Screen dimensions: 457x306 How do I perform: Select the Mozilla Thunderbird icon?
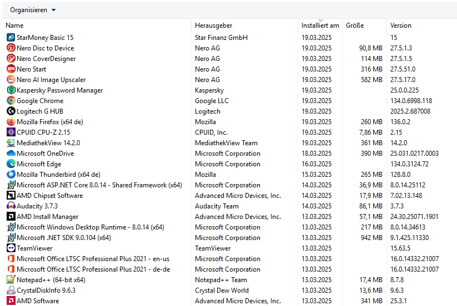click(x=11, y=175)
